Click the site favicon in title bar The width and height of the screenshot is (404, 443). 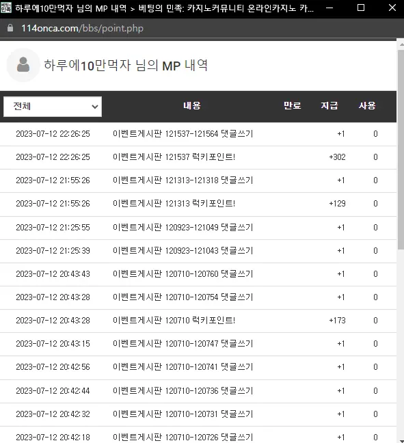5,8
